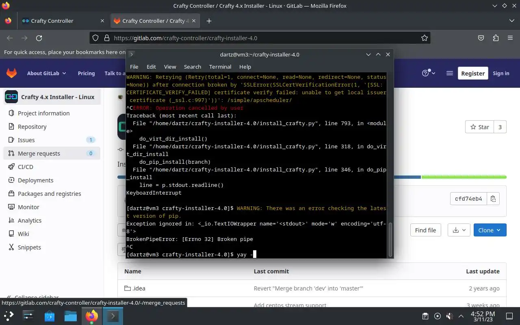
Task: Open the Terminal menu in terminal
Action: pyautogui.click(x=220, y=67)
